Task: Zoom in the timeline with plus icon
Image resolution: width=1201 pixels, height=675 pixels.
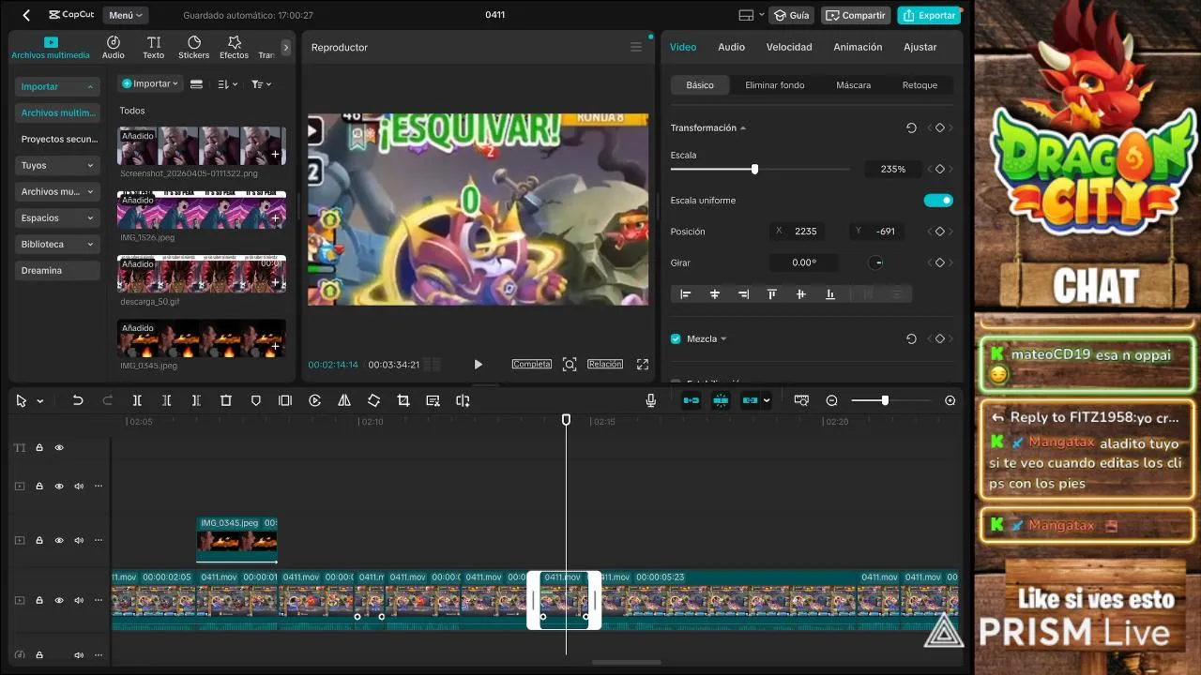Action: [x=950, y=400]
